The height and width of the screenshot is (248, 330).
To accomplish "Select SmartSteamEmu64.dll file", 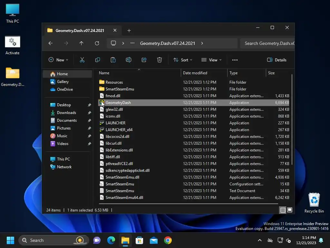I will coord(194,198).
